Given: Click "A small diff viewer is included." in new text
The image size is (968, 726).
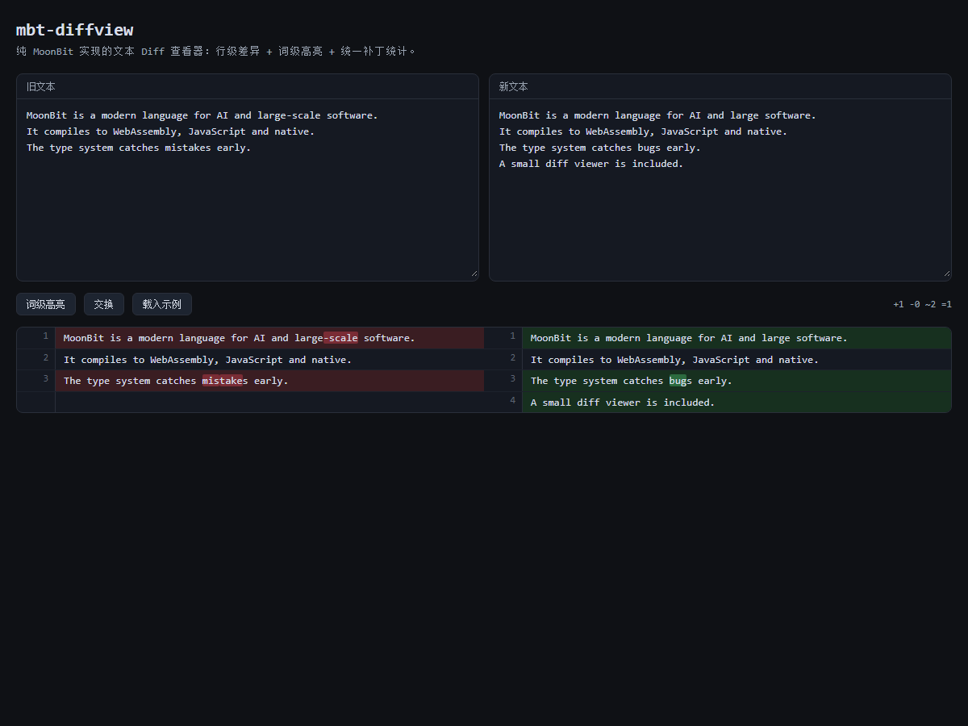Looking at the screenshot, I should tap(591, 164).
